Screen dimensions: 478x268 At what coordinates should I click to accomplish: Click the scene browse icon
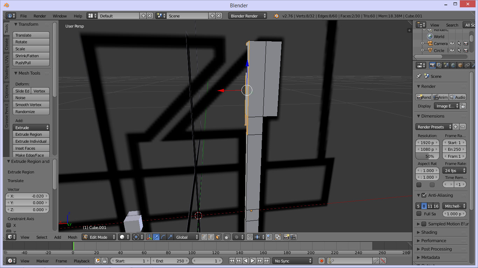pos(161,16)
